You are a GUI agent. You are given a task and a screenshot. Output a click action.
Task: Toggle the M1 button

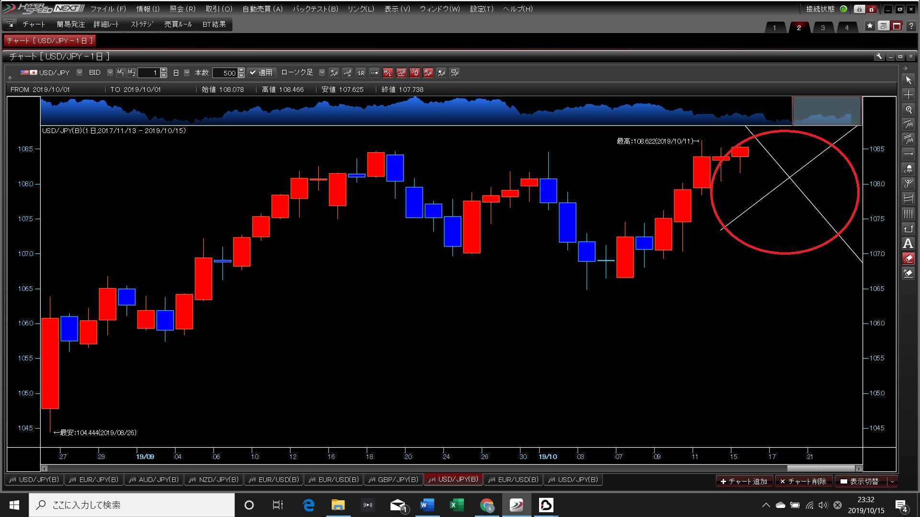point(121,73)
